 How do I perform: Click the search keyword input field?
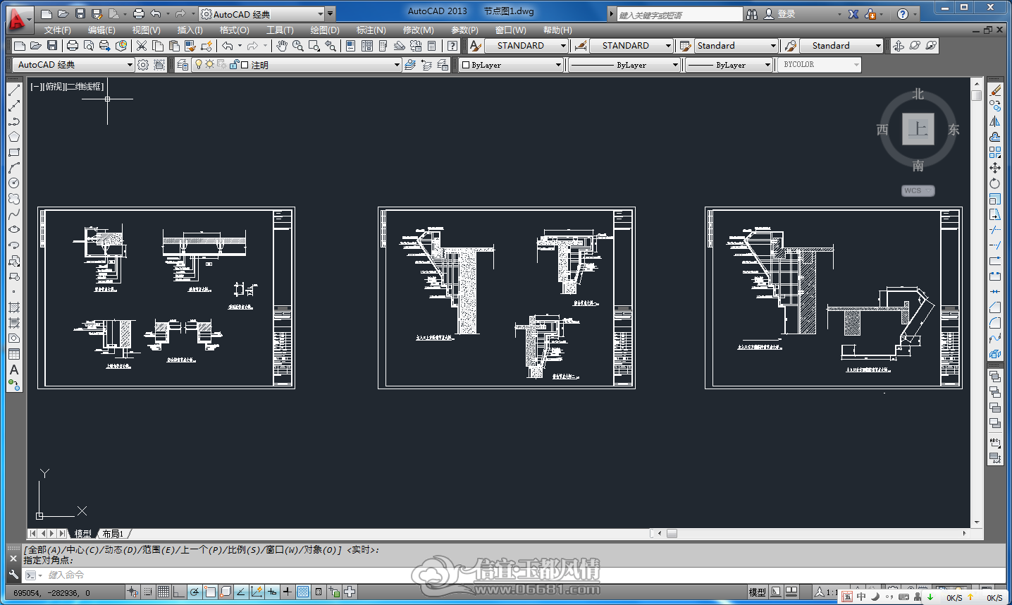679,15
